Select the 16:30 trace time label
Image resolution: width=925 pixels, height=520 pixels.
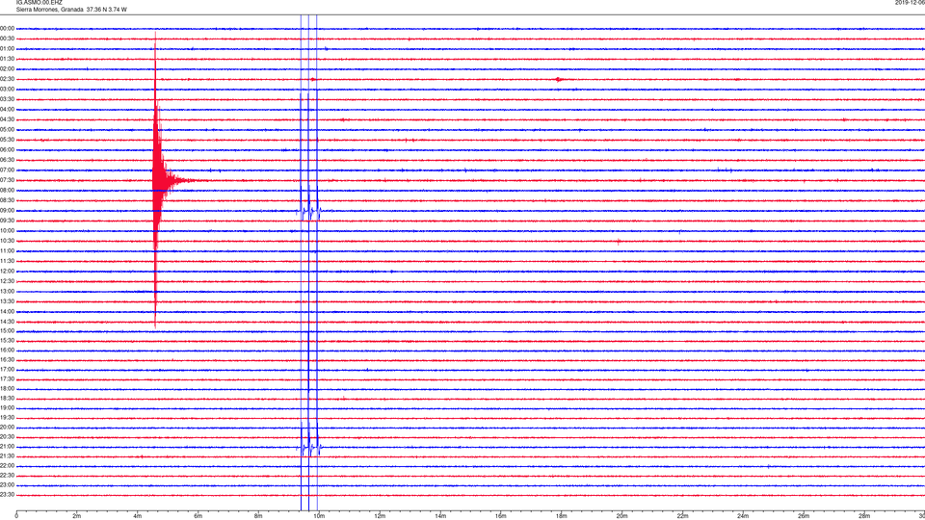(x=7, y=359)
